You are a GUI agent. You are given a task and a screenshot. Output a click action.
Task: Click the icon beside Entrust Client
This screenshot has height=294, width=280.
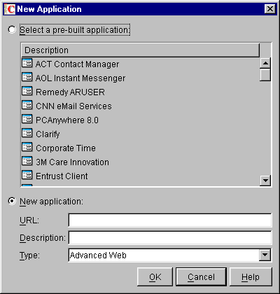click(27, 175)
